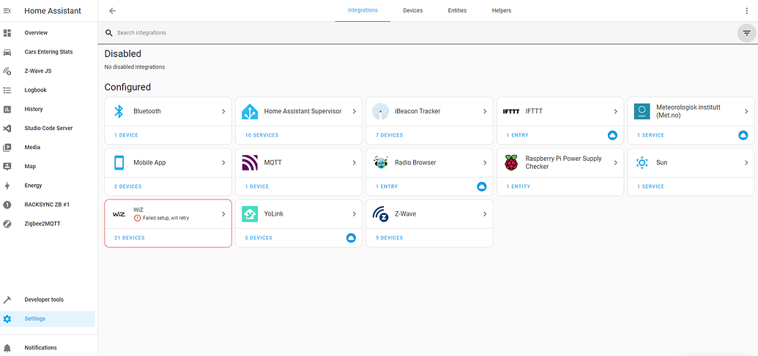
Task: Click the Map sidebar icon
Action: [7, 167]
